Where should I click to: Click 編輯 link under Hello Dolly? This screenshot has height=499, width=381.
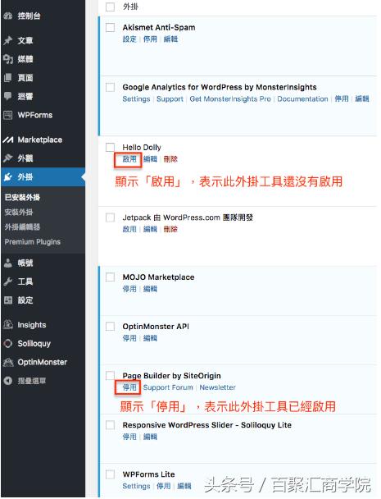click(150, 158)
